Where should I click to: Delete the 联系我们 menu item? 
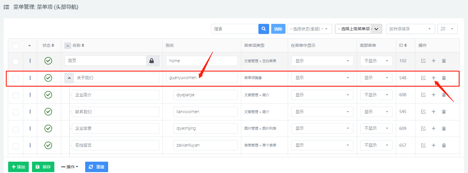pyautogui.click(x=444, y=112)
